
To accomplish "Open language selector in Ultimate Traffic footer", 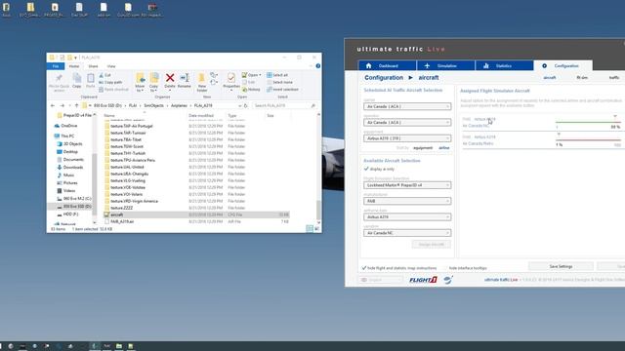I will (380, 280).
